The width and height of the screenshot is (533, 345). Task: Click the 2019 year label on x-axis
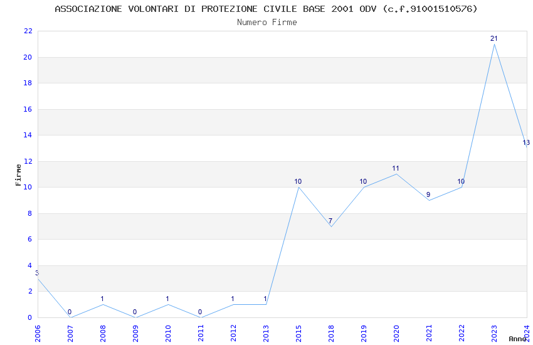364,331
